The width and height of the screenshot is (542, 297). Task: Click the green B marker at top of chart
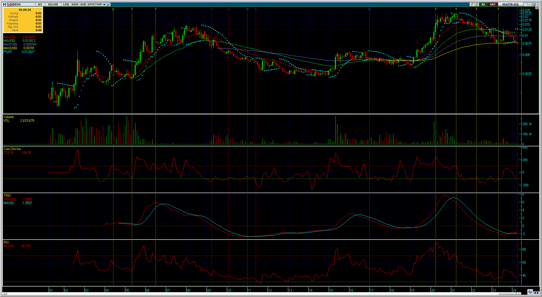[113, 9]
